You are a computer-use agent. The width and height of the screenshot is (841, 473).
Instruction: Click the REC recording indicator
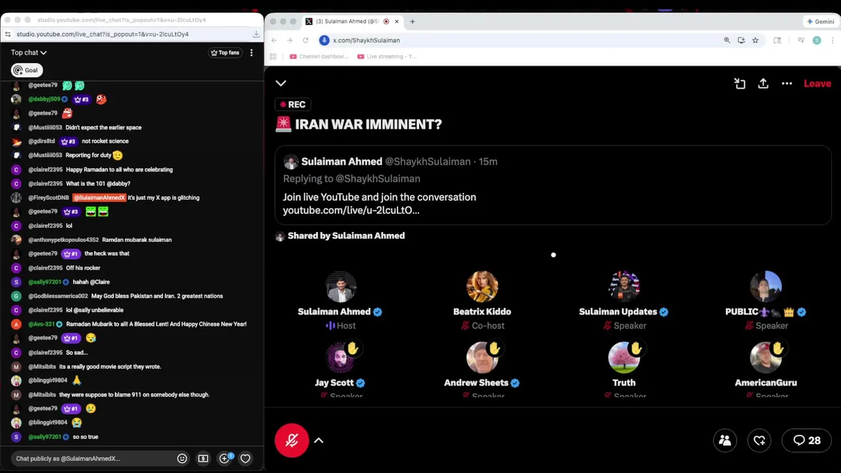[x=293, y=104]
